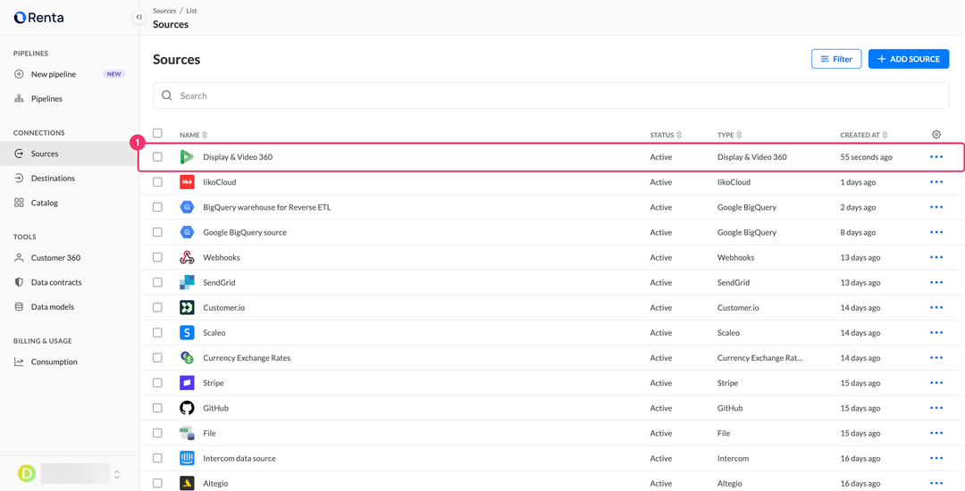Check the SendGrid row checkbox
Viewport: 965px width, 491px height.
tap(157, 283)
